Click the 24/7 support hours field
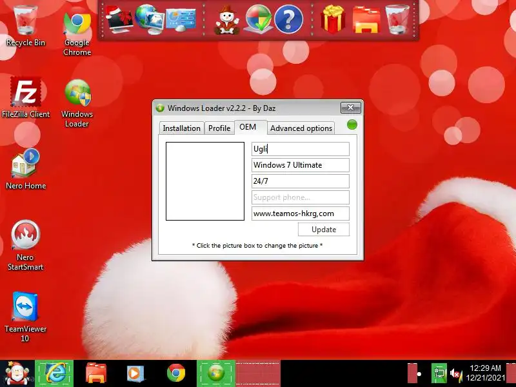Viewport: 516px width, 387px height. tap(301, 181)
